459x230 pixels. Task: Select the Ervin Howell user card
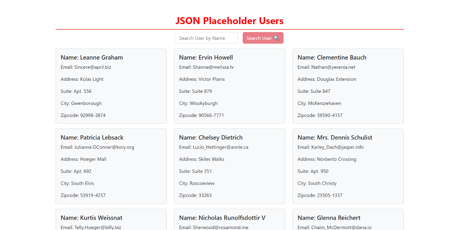(x=230, y=86)
